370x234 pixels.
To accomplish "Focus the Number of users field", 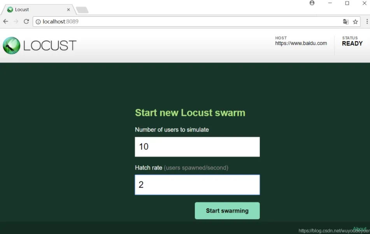I will tap(197, 147).
